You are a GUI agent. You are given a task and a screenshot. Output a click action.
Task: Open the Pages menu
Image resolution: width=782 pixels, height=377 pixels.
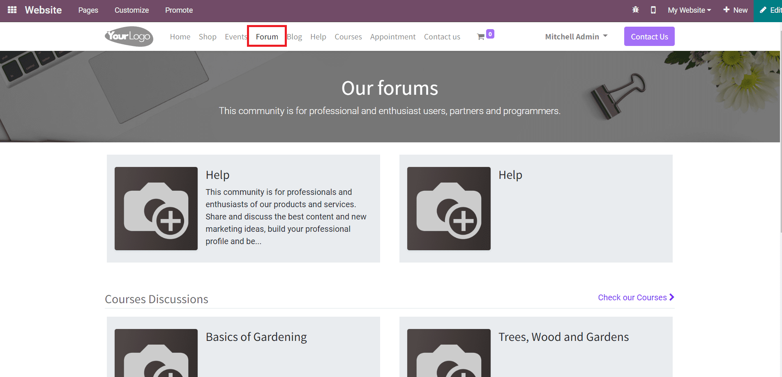(88, 10)
